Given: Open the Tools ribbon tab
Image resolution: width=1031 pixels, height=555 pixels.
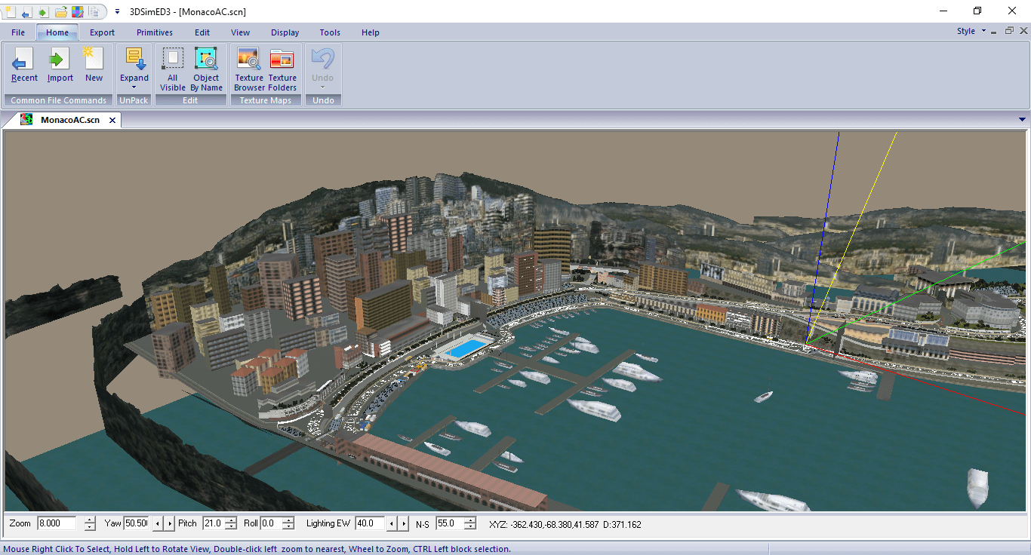Looking at the screenshot, I should pos(330,32).
